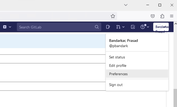The image size is (177, 107).
Task: Click the Help question mark icon
Action: (143, 27)
